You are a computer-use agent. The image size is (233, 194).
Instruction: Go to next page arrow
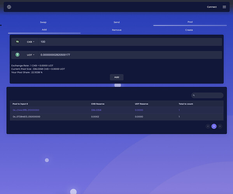(220, 126)
